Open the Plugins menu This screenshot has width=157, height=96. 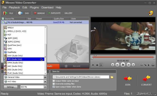click(x=34, y=8)
